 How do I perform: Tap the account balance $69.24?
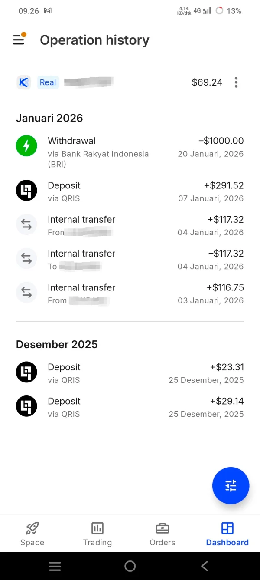[x=207, y=82]
